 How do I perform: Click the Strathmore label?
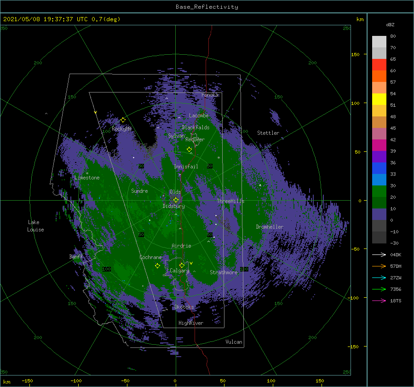coord(224,272)
